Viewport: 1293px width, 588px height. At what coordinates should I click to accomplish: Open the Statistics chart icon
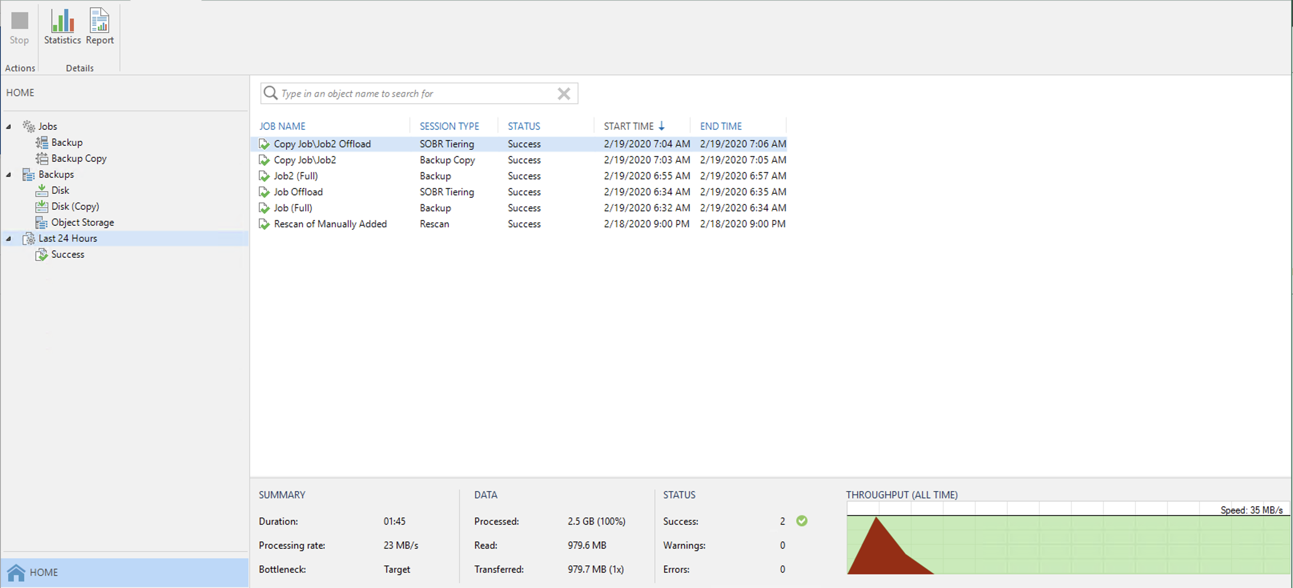pyautogui.click(x=62, y=20)
